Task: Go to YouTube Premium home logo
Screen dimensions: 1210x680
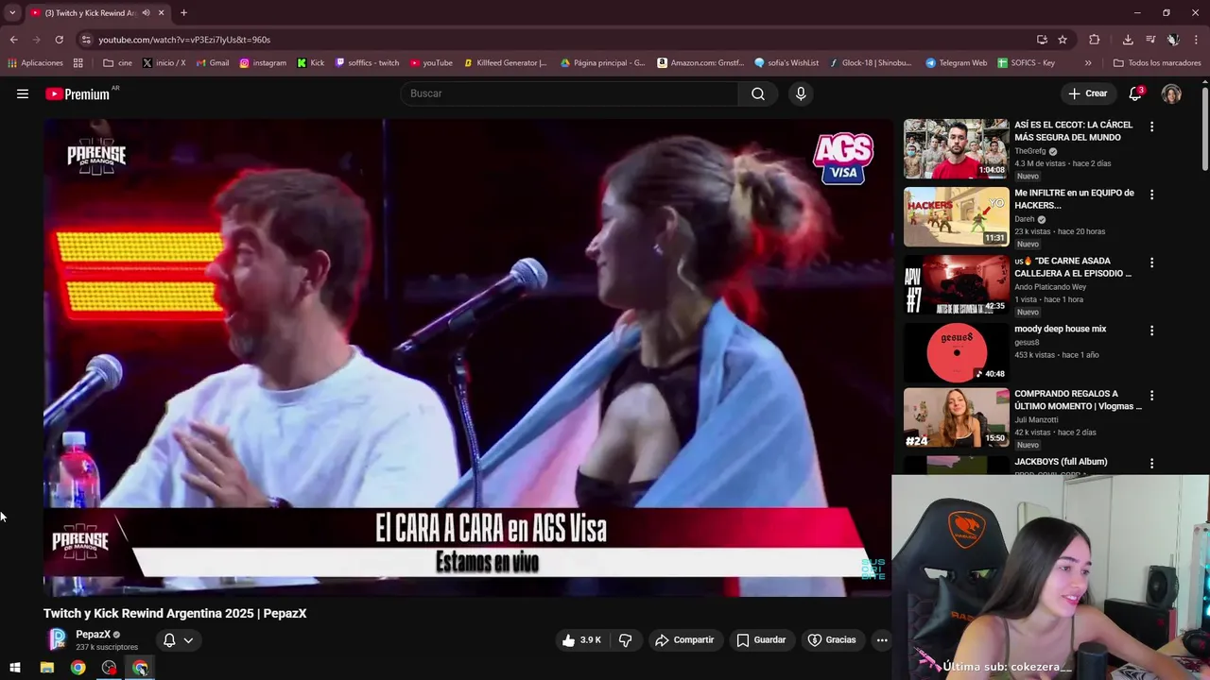Action: click(x=78, y=93)
